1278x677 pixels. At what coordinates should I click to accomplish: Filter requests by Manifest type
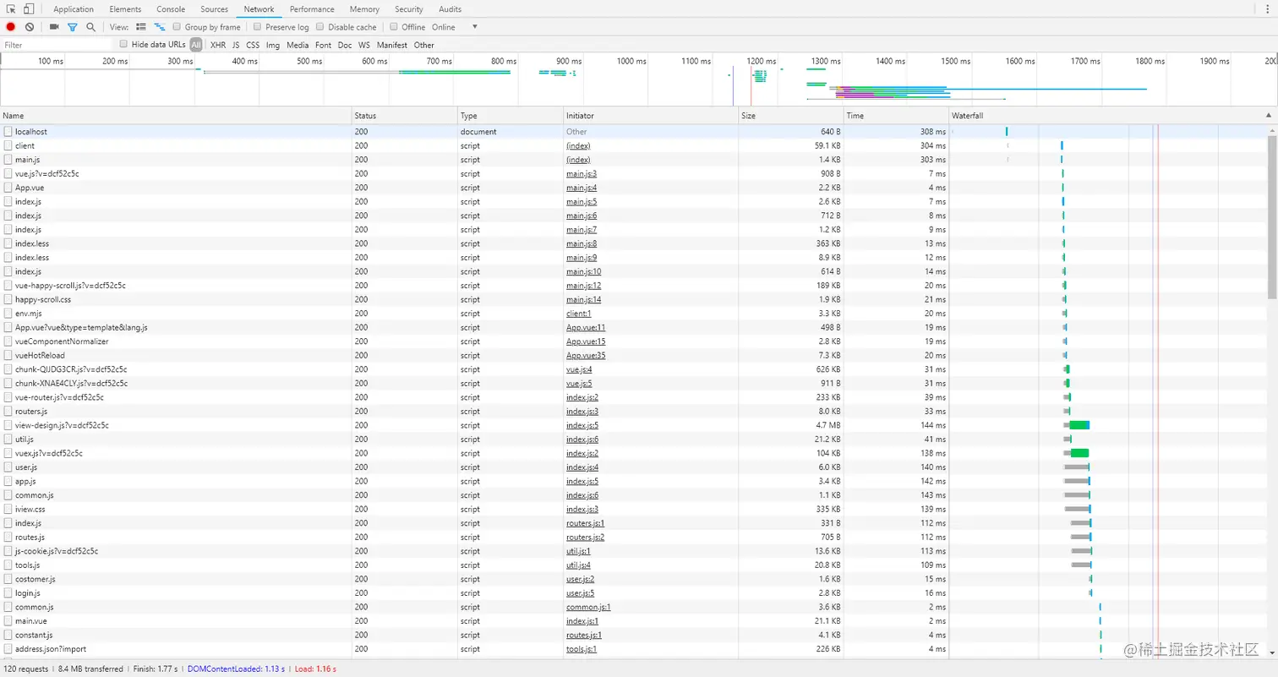392,45
